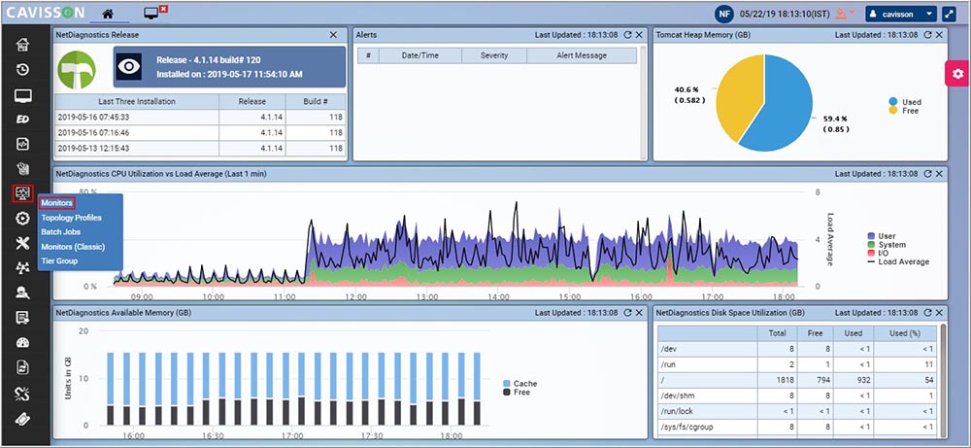Click the Date/Time column header in Alerts
Screen dimensions: 971x448
(x=420, y=55)
